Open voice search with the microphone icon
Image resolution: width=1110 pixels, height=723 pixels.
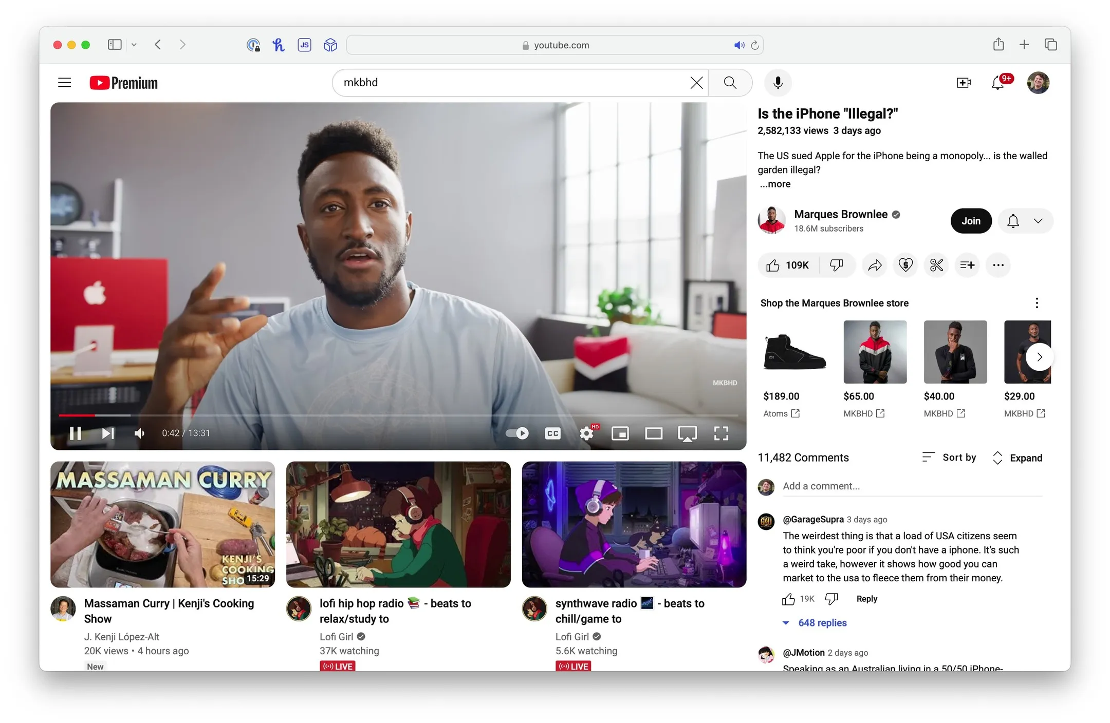pos(778,83)
